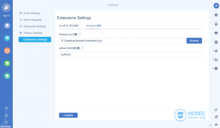Click the python3 command input field

(x=131, y=54)
